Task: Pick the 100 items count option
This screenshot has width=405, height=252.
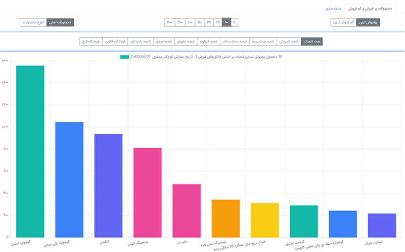Action: (x=190, y=22)
